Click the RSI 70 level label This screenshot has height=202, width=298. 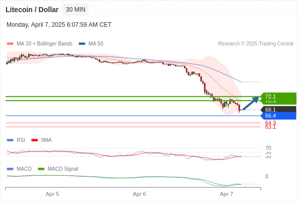pyautogui.click(x=268, y=148)
